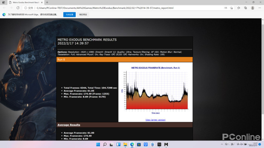
Task: Click the gray dismiss button in Edge banner
Action: coord(83,14)
